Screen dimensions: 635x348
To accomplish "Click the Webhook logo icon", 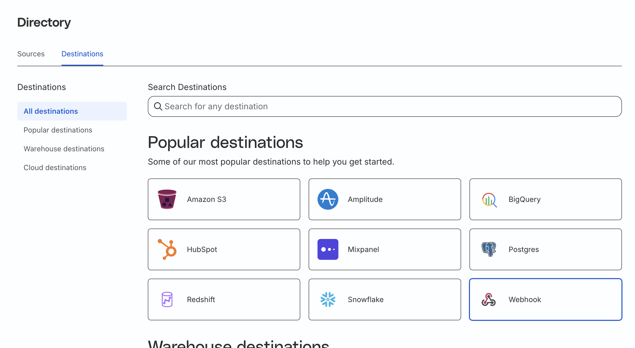I will tap(489, 299).
